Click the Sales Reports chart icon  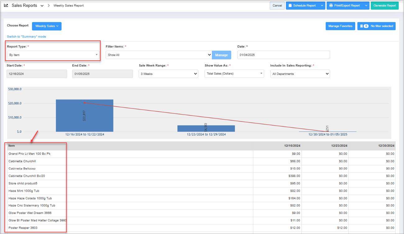(6, 5)
